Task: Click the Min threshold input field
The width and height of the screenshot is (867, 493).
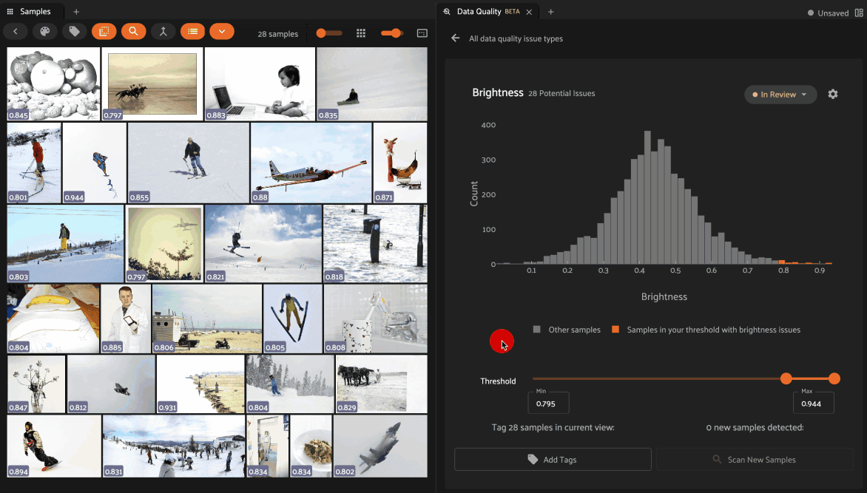Action: coord(548,403)
